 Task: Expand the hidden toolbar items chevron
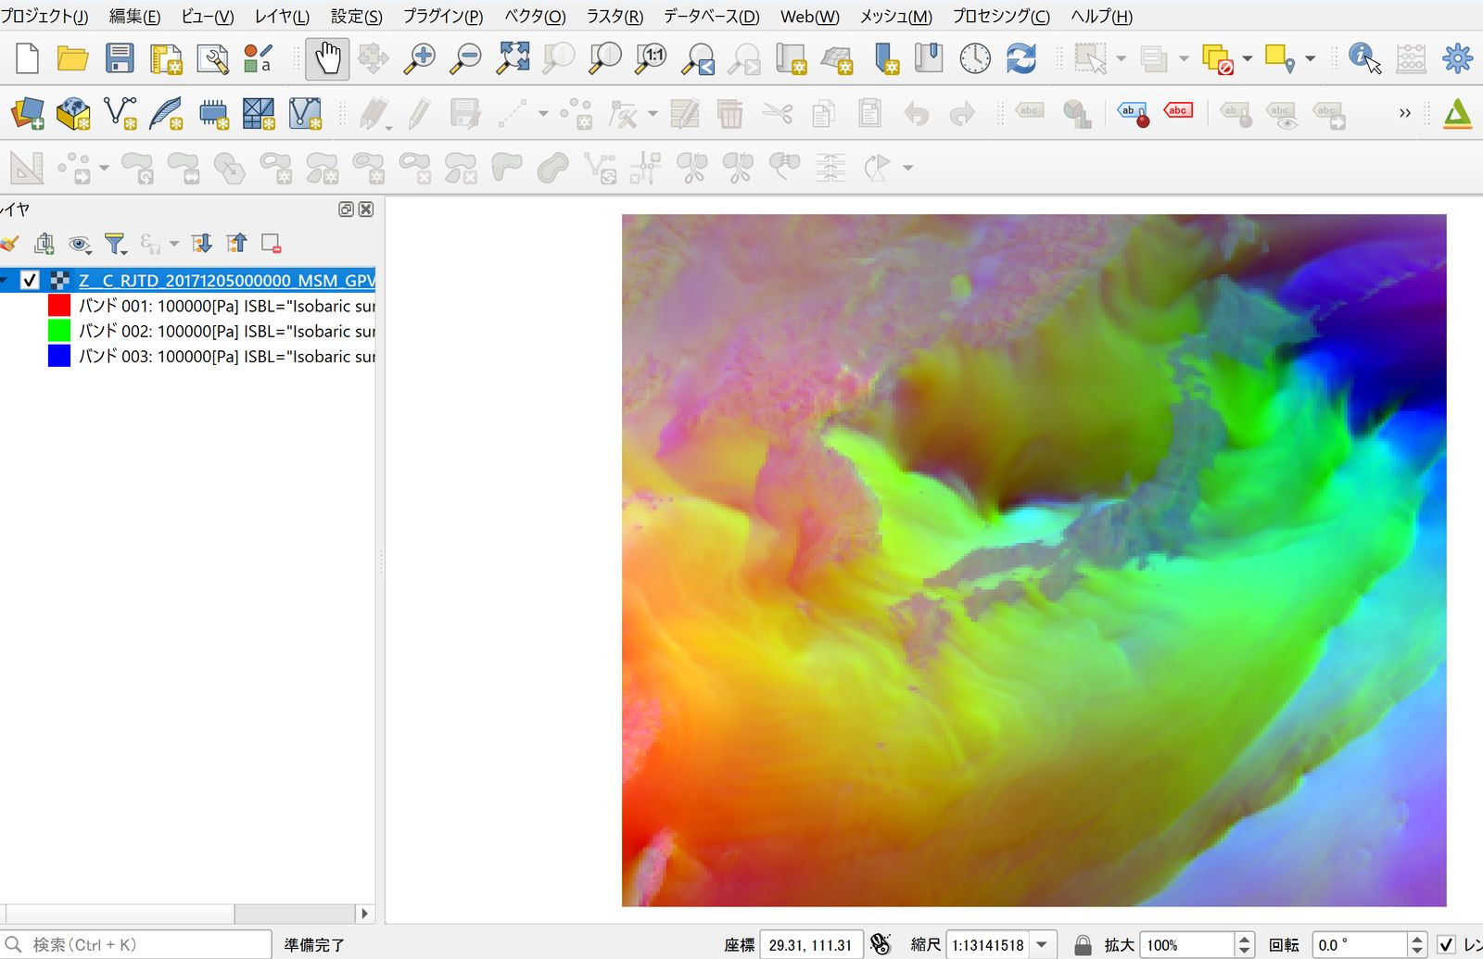click(x=1404, y=113)
